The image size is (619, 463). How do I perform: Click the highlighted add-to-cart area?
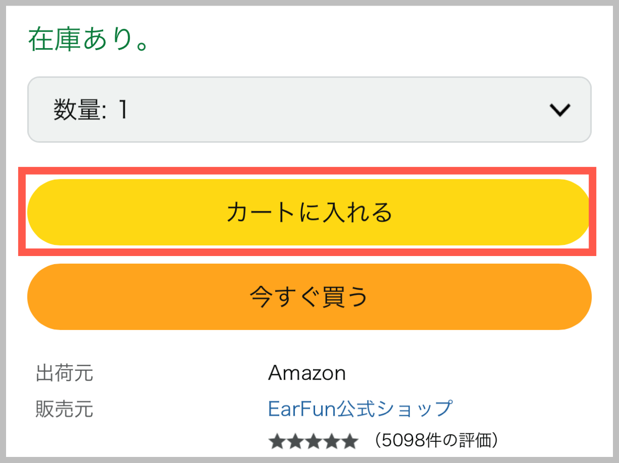[309, 212]
